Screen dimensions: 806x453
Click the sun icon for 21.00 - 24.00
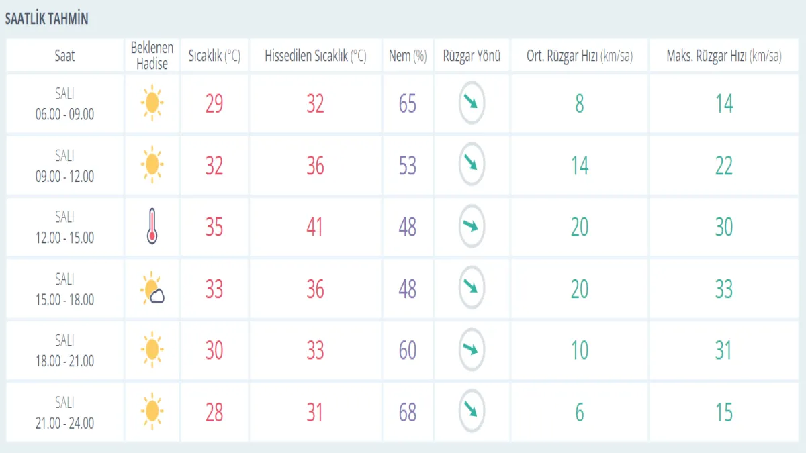tap(152, 412)
